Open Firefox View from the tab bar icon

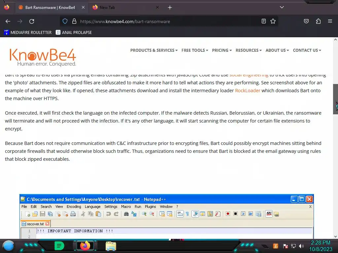[x=7, y=7]
